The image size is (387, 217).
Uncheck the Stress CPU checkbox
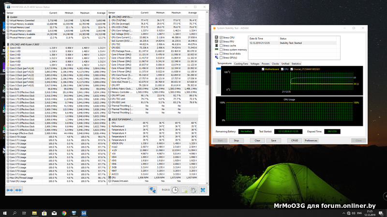[x=220, y=37]
